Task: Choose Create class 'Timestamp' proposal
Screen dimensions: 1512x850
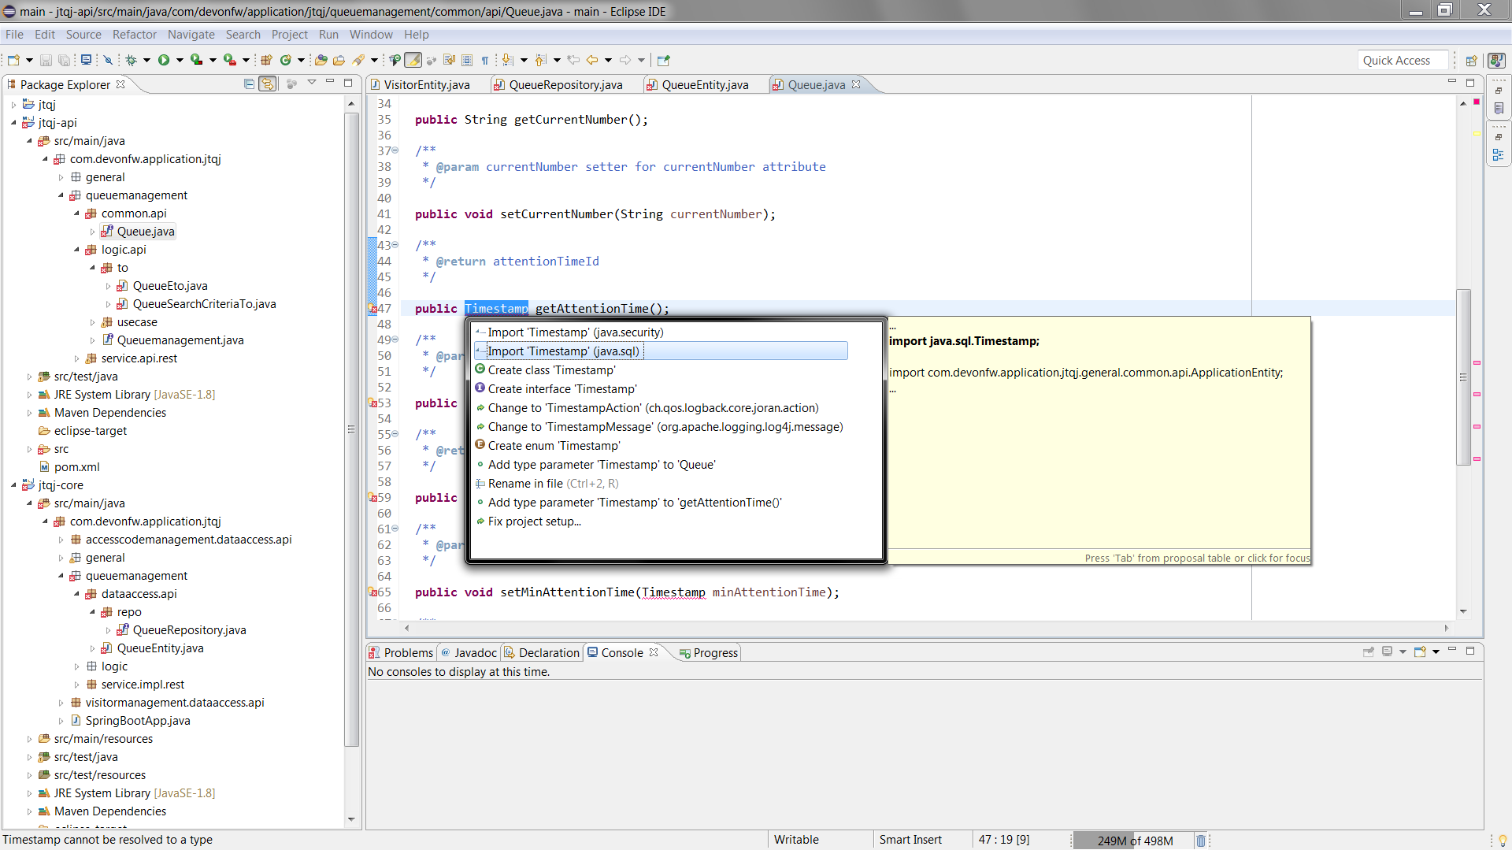Action: [x=551, y=370]
